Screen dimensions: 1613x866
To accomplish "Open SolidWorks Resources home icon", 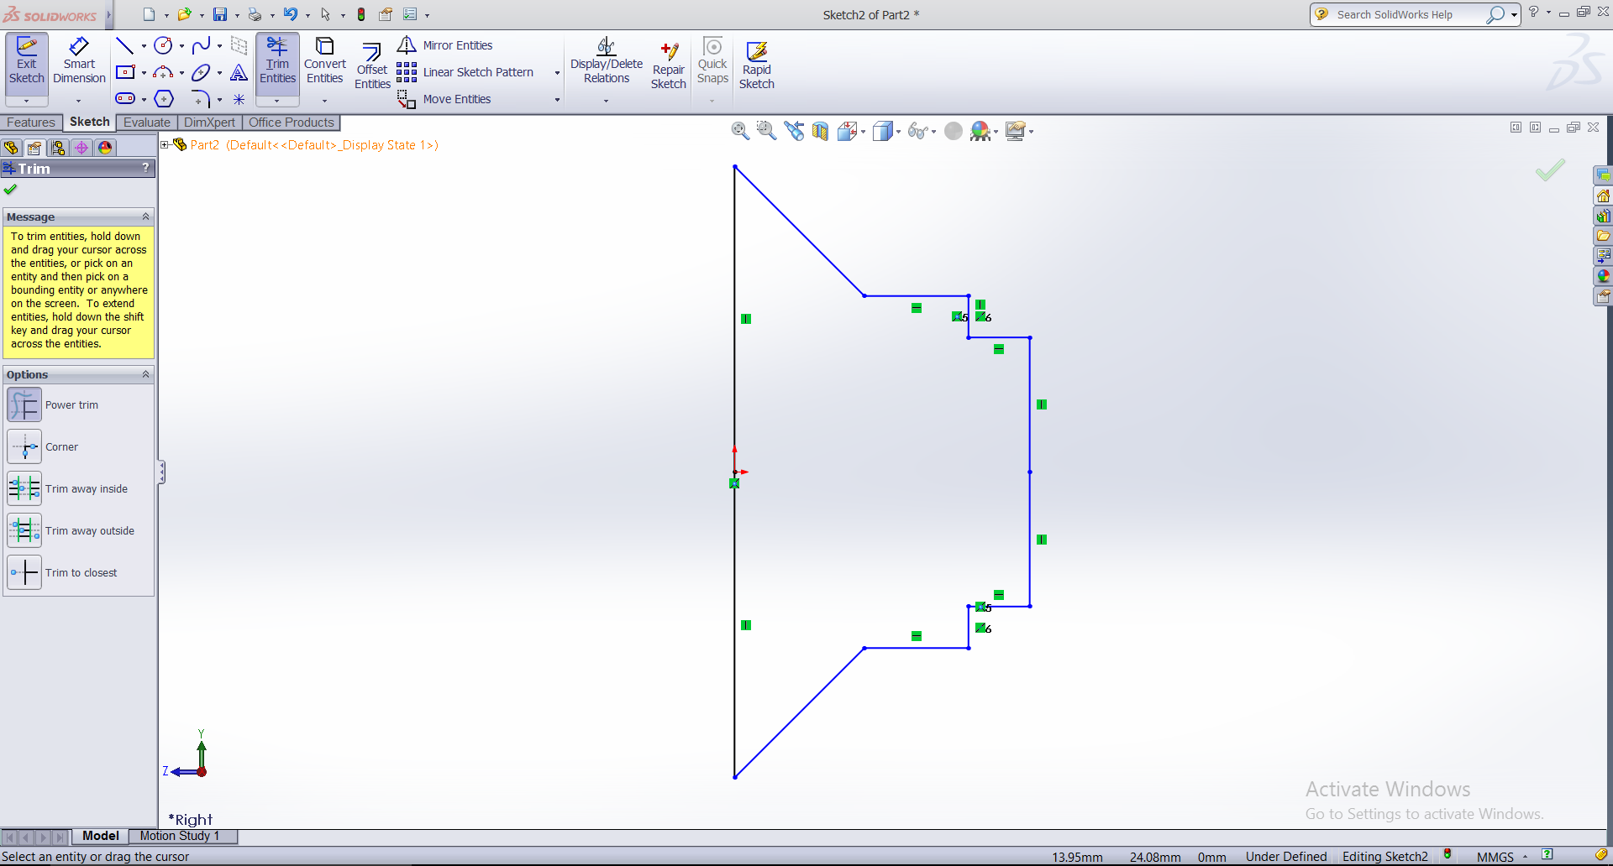I will point(1603,196).
